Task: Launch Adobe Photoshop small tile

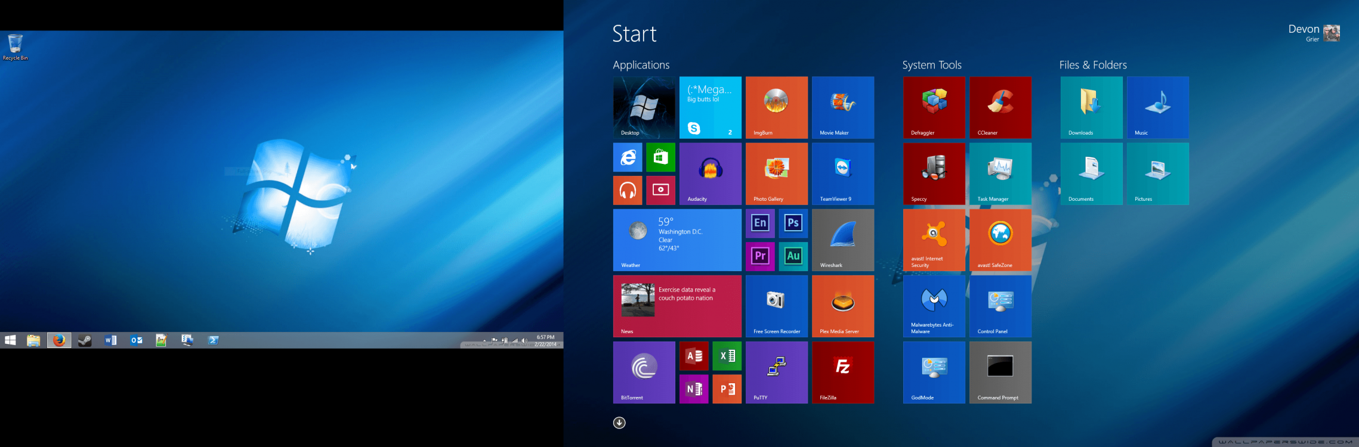Action: [x=793, y=223]
